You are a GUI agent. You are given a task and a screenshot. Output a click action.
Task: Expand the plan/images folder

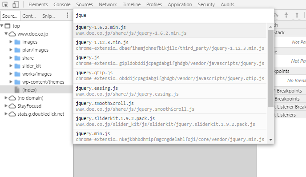click(11, 50)
